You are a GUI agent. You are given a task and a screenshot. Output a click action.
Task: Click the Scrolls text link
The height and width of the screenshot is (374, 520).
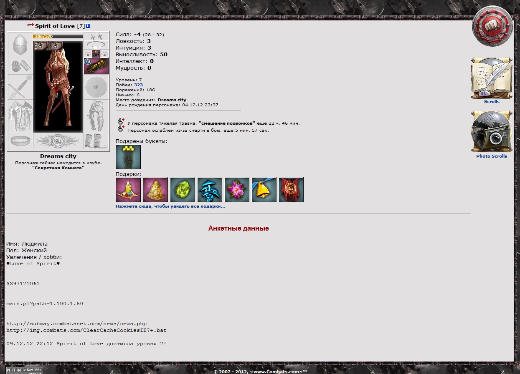(492, 102)
